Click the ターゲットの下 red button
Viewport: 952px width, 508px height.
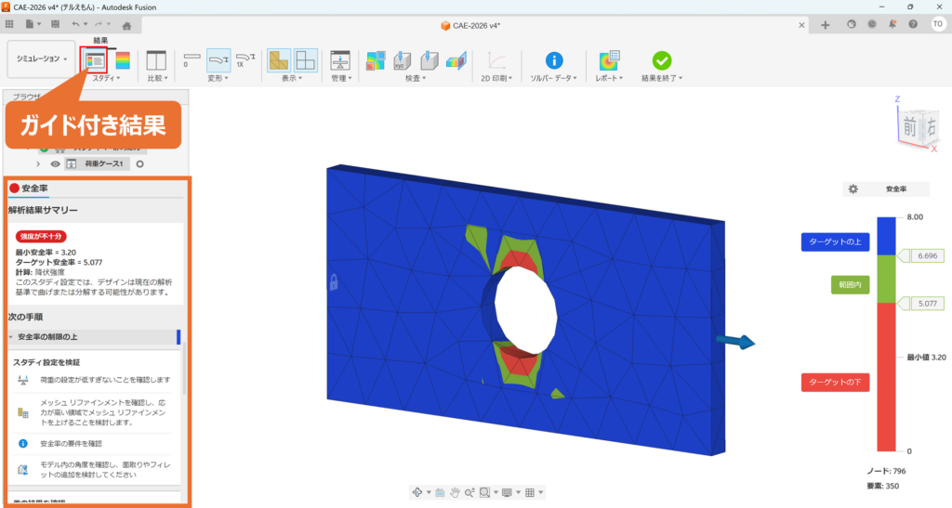[834, 383]
